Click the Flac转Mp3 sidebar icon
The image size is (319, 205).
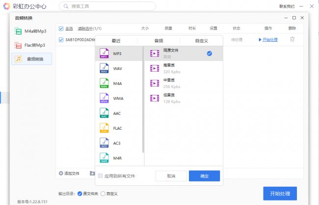(x=18, y=45)
